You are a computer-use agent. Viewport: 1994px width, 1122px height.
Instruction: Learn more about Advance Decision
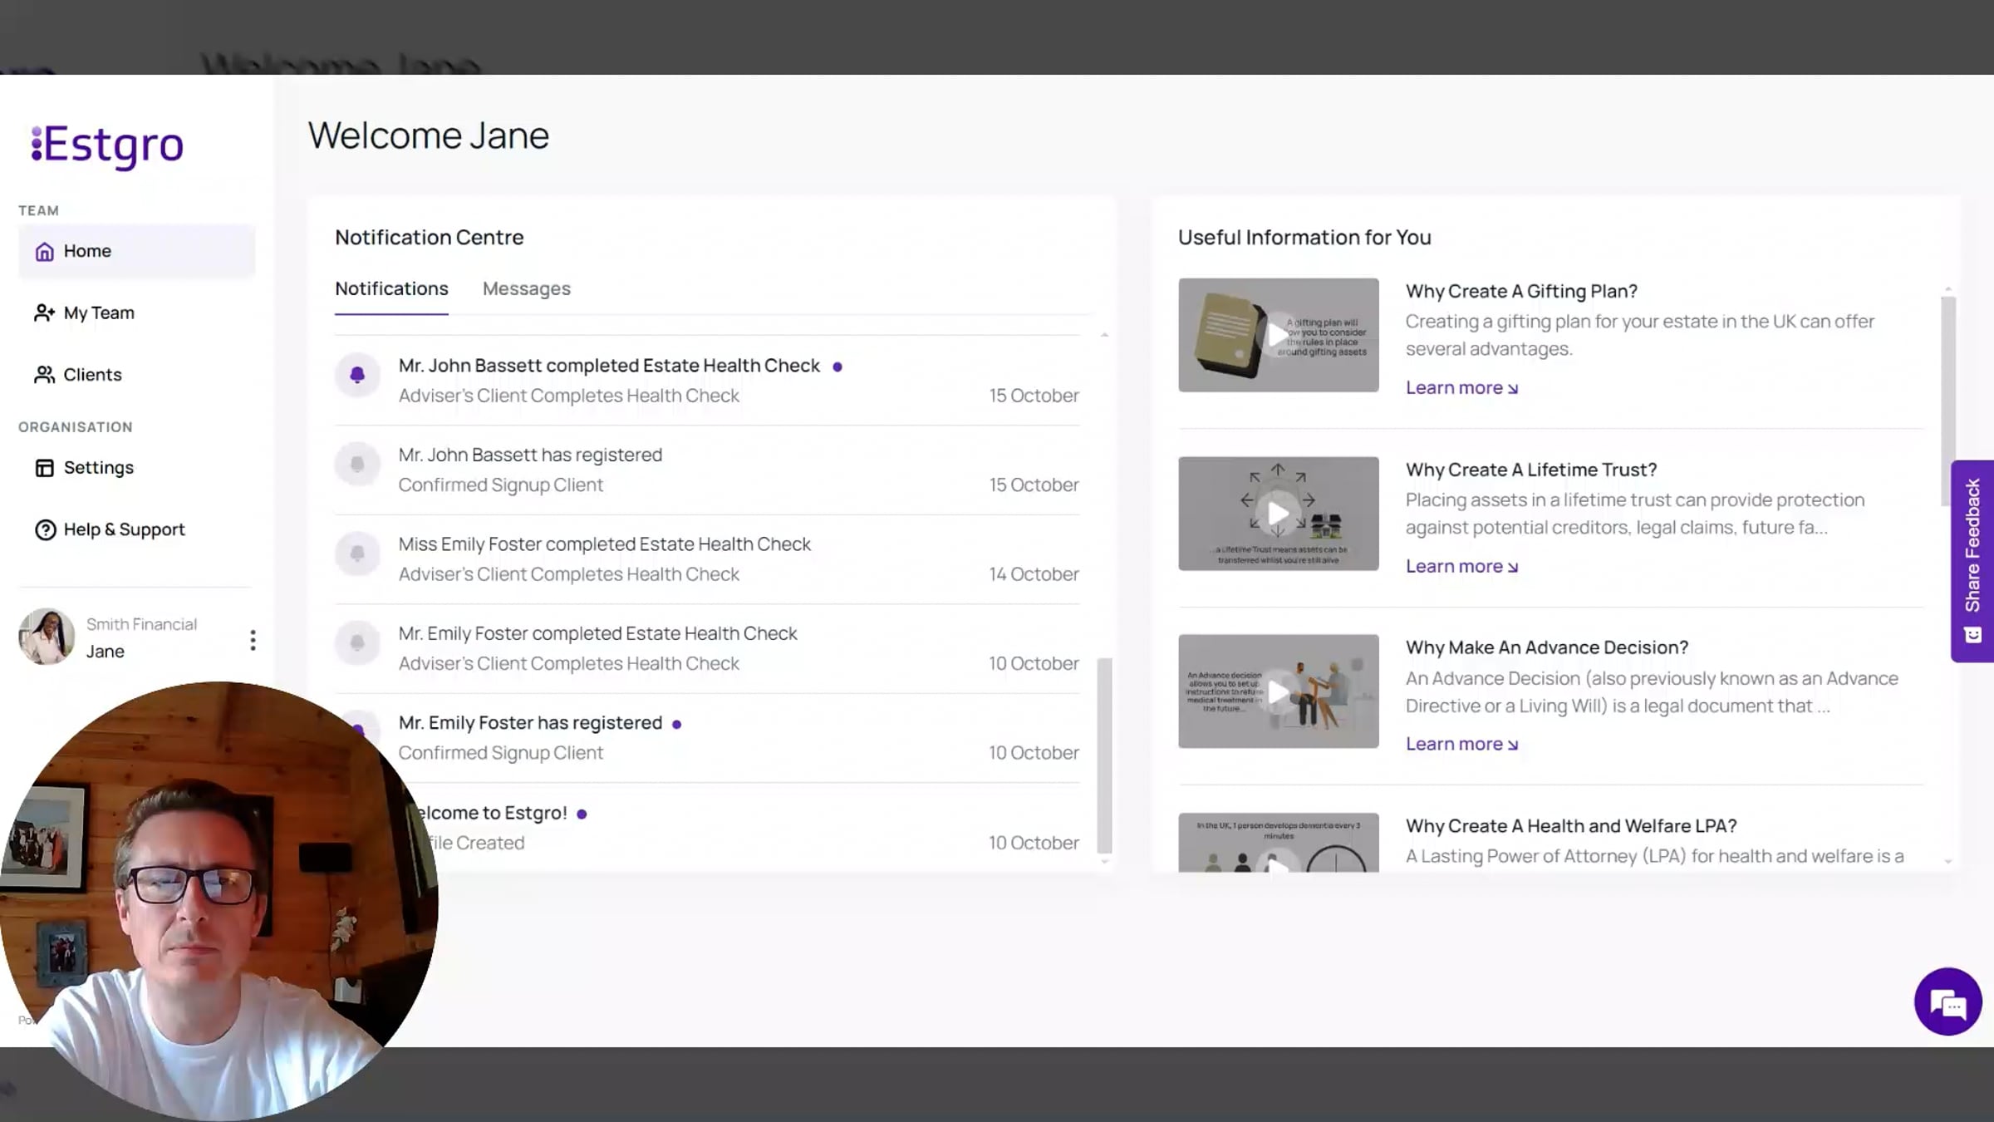tap(1461, 745)
